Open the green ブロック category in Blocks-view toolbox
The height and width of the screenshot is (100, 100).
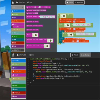[18, 14]
